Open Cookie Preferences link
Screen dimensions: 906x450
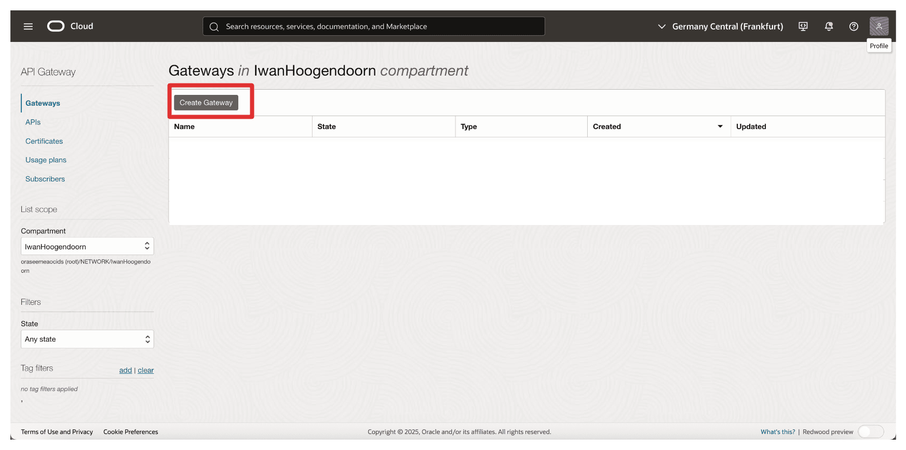coord(131,432)
